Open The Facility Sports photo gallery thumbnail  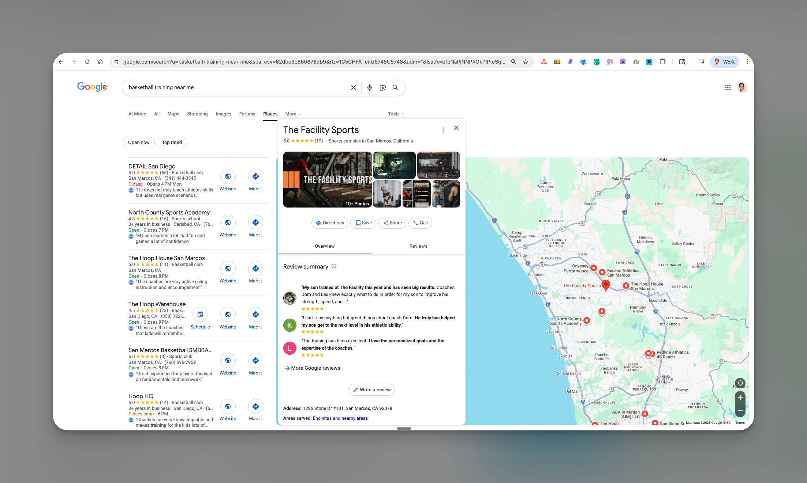[x=327, y=179]
